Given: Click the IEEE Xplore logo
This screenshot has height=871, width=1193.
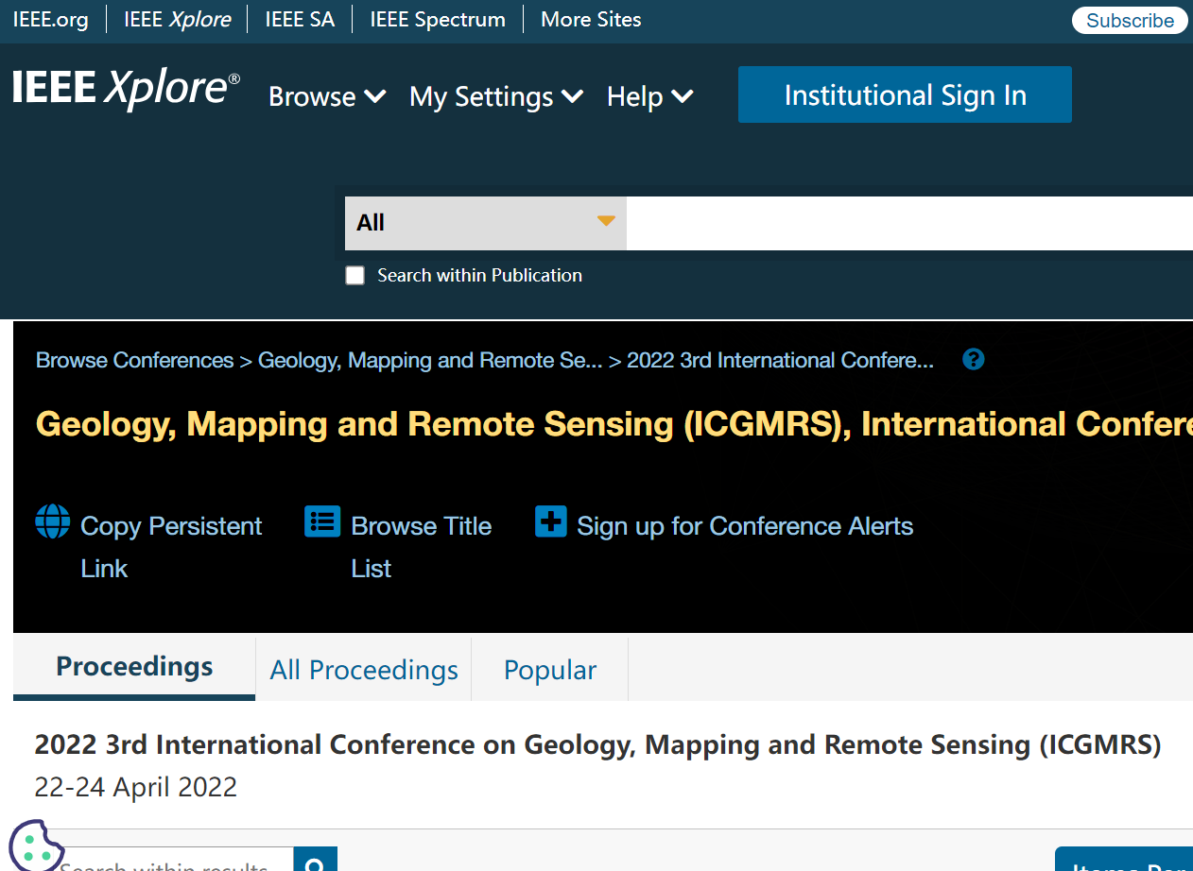Looking at the screenshot, I should 127,89.
